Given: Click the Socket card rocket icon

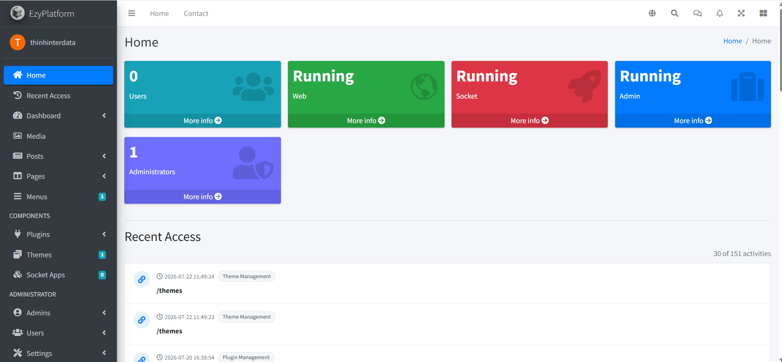Looking at the screenshot, I should click(584, 86).
